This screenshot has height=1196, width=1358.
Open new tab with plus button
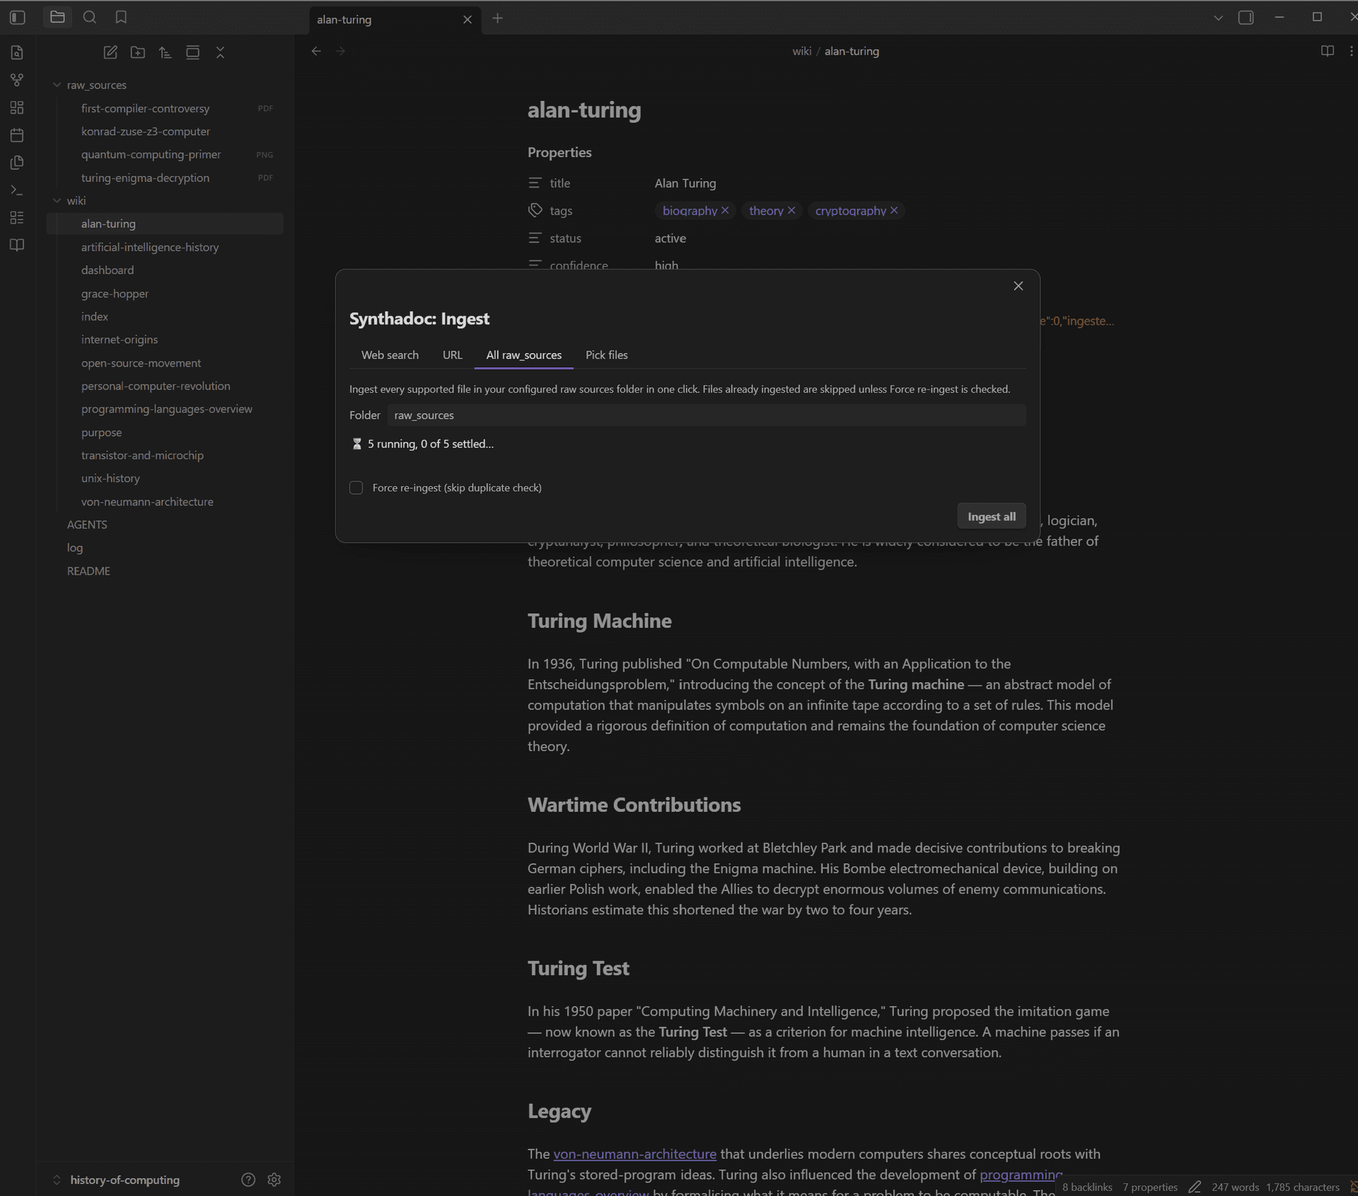[x=498, y=18]
